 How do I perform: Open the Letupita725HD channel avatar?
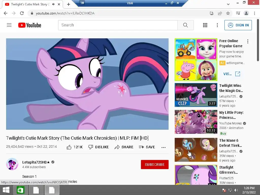pyautogui.click(x=12, y=164)
